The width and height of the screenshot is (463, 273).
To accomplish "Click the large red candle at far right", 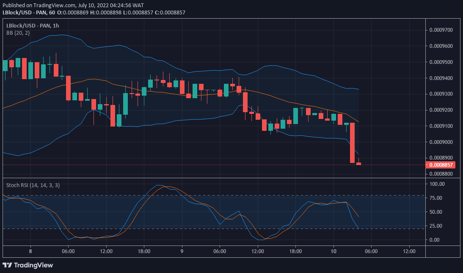I will click(x=352, y=143).
